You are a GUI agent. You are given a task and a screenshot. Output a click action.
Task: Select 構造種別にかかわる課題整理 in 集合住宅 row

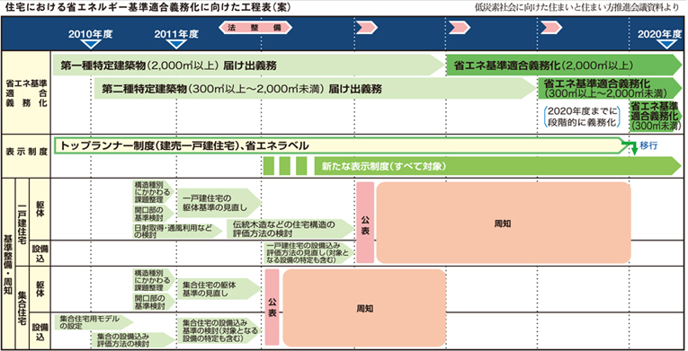pos(154,280)
